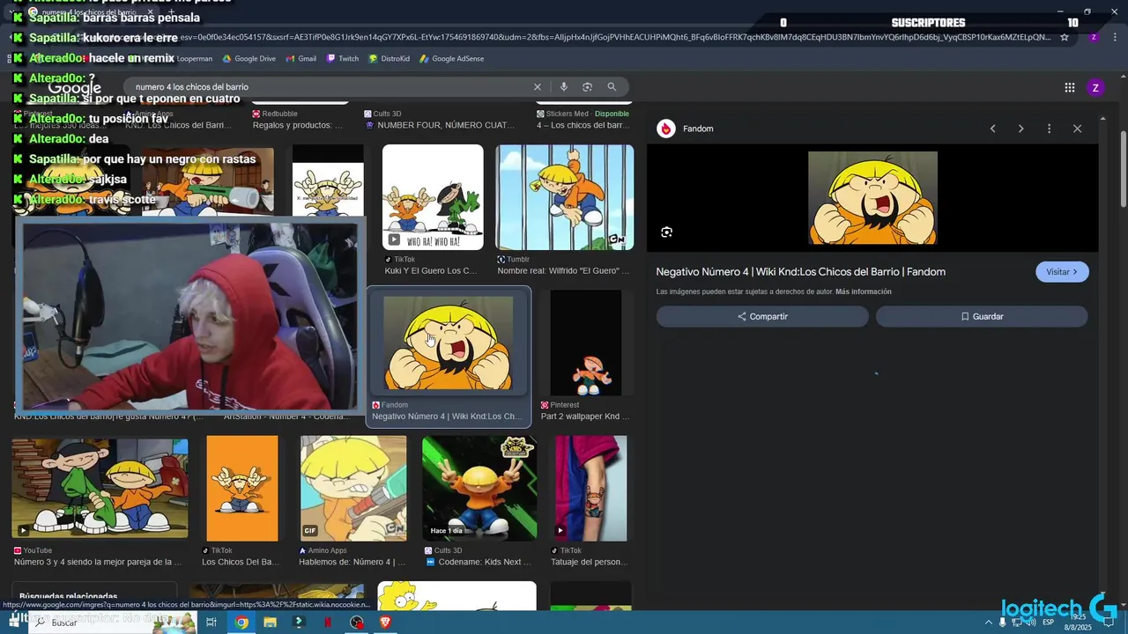Open Google Lens image search icon

[587, 87]
